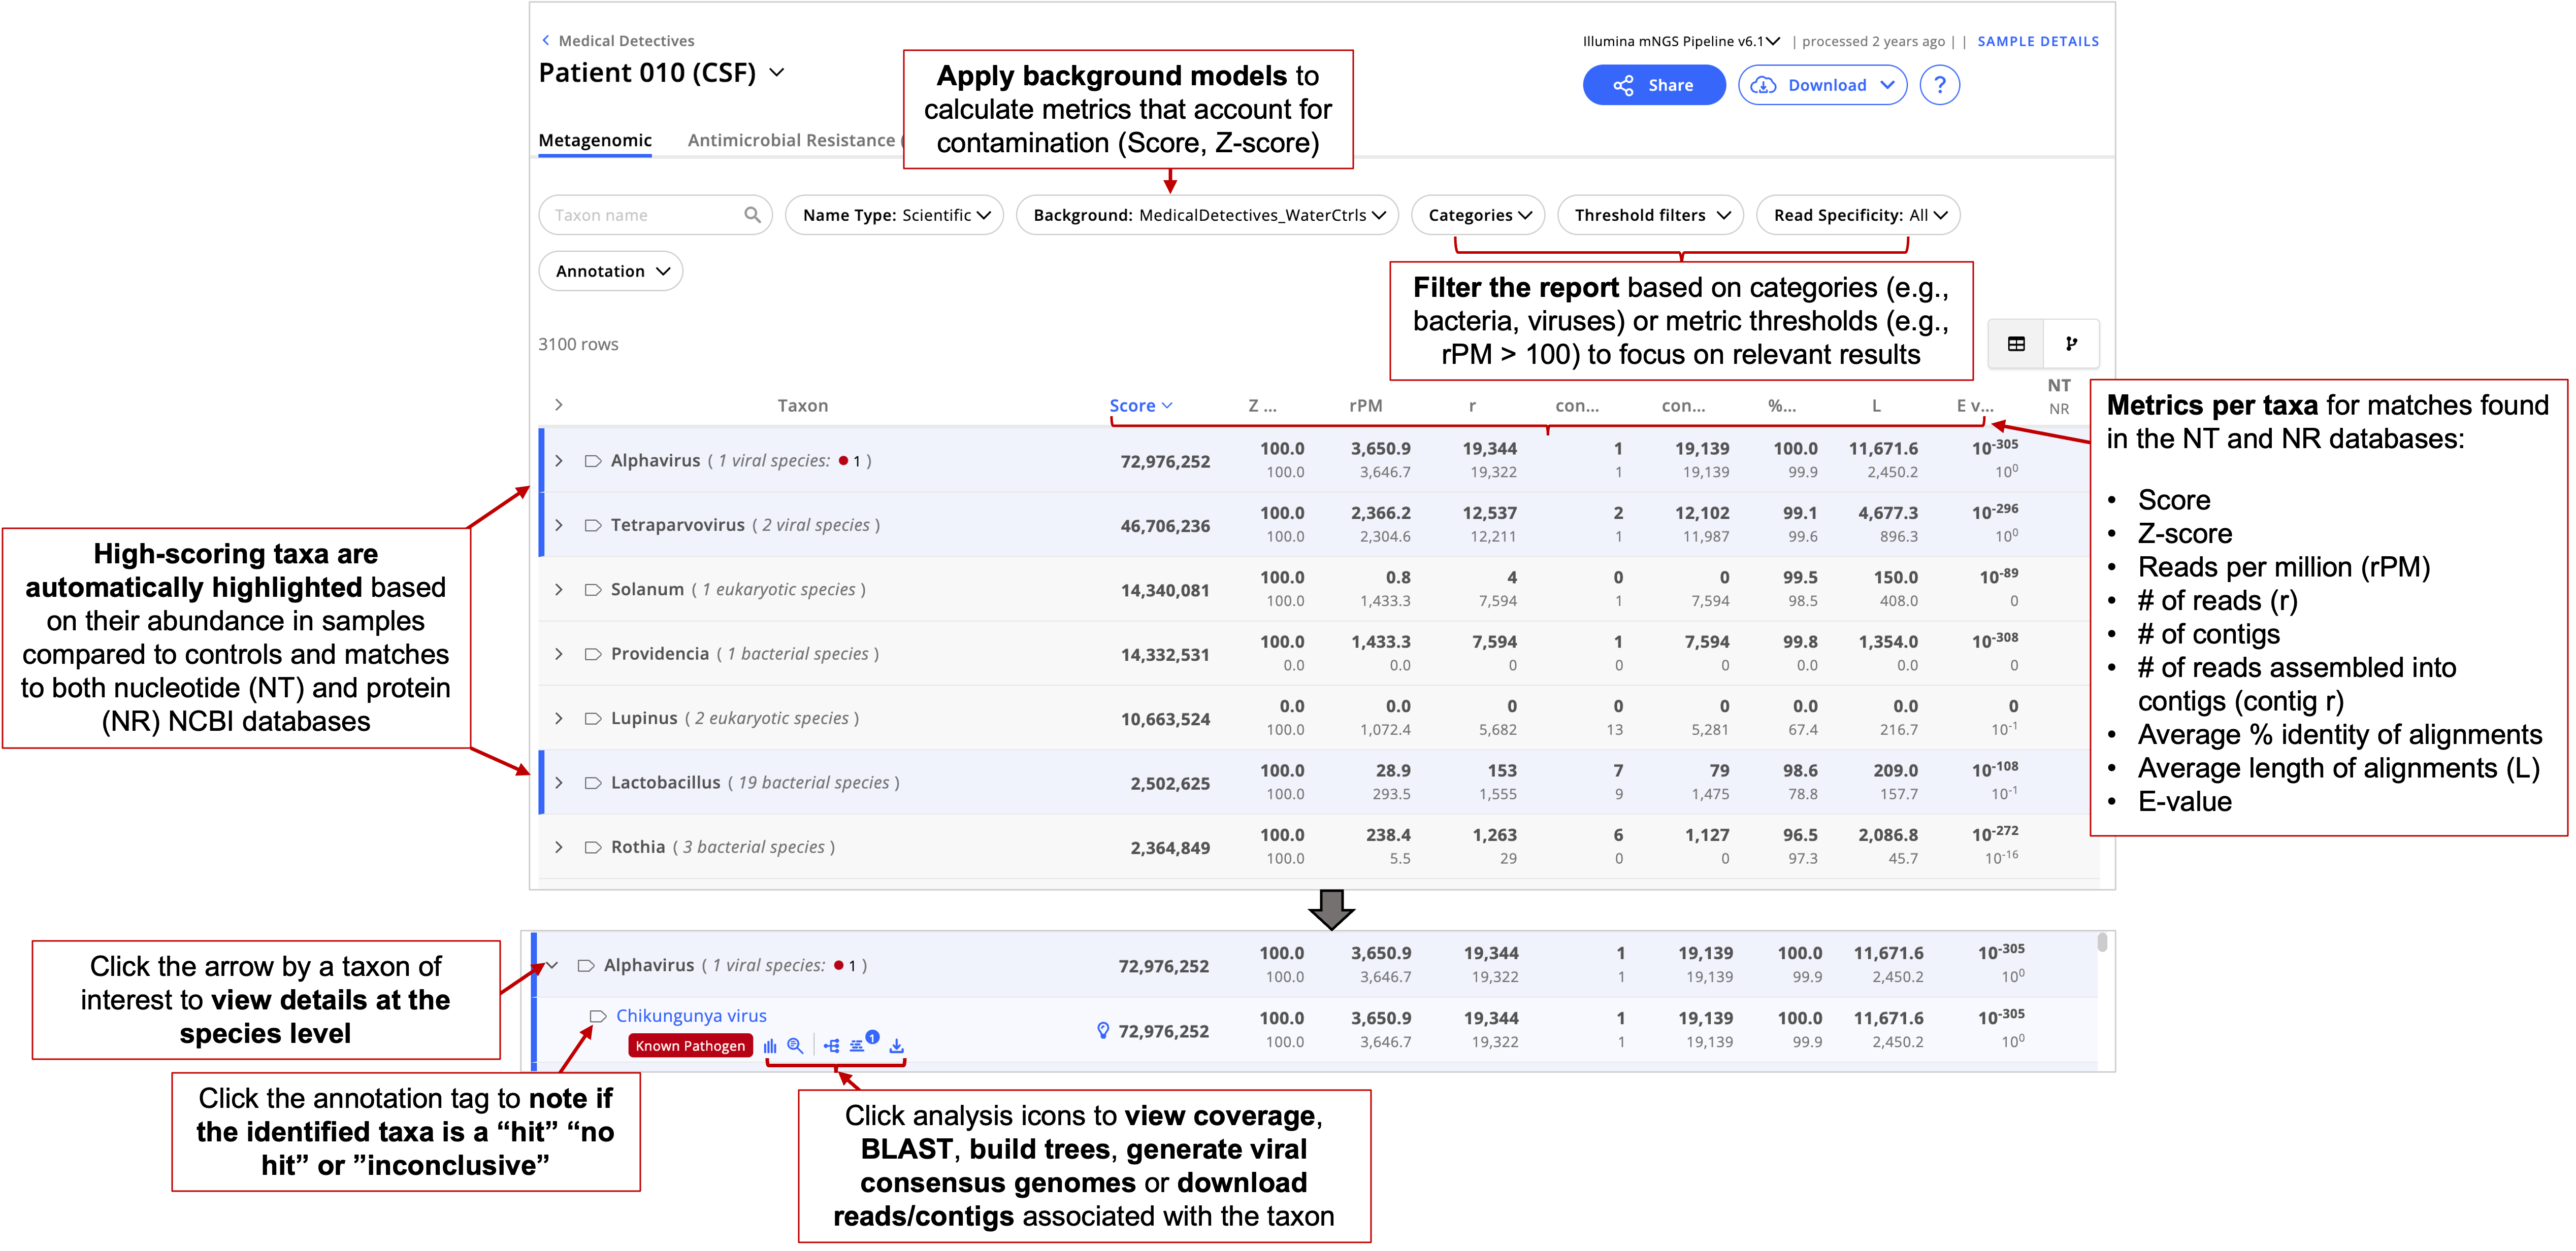Screen dimensions: 2576x1251
Task: Switch to the taxonomic tree view icon
Action: [x=2071, y=344]
